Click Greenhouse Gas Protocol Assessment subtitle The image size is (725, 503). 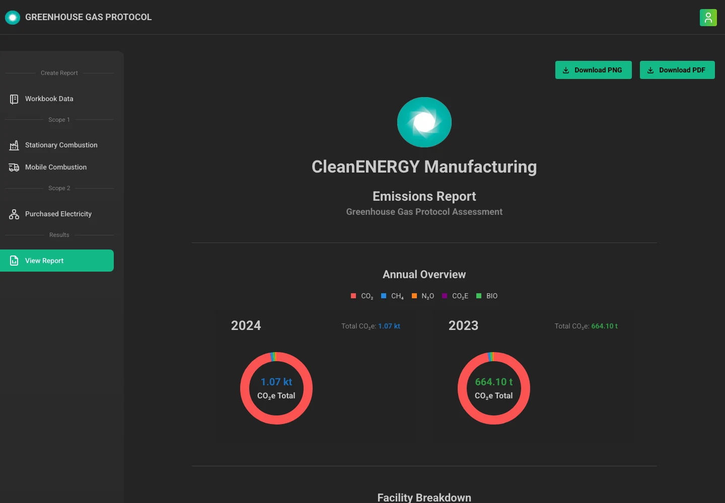pos(424,212)
